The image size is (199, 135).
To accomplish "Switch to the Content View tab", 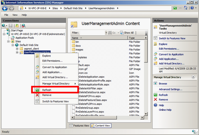I will (101, 126).
